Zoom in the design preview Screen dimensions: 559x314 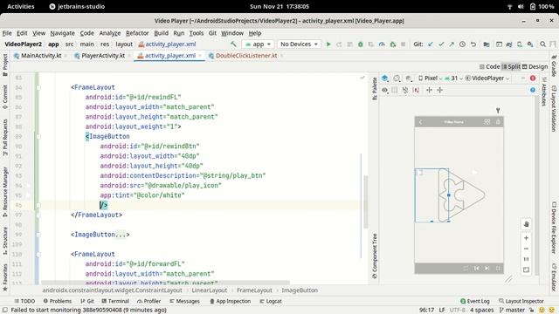[526, 238]
